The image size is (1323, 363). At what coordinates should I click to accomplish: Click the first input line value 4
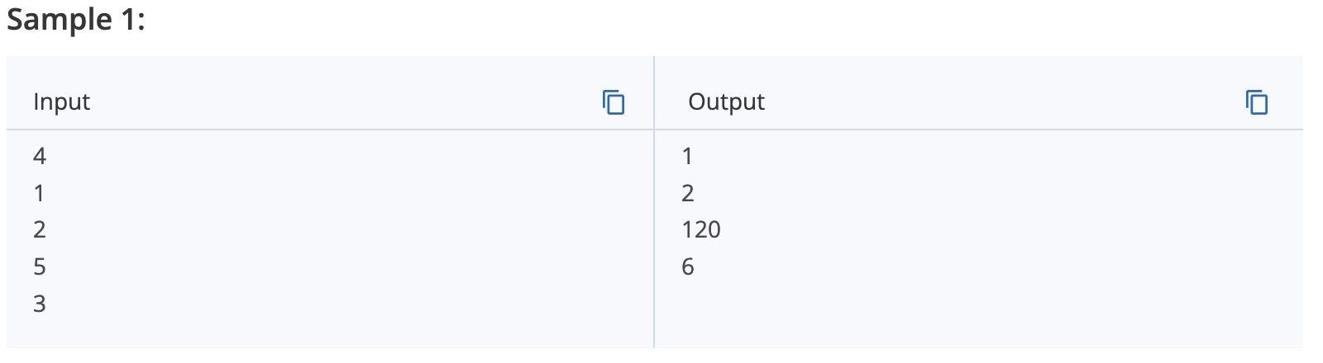click(40, 156)
